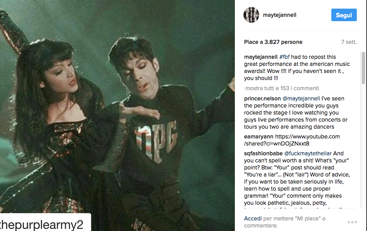This screenshot has width=367, height=231.
Task: Open the maytejannell profile avatar
Action: pos(251,15)
